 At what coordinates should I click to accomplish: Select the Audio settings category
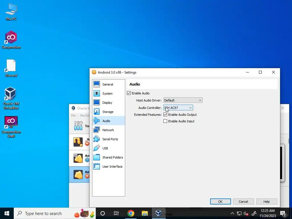coord(108,121)
